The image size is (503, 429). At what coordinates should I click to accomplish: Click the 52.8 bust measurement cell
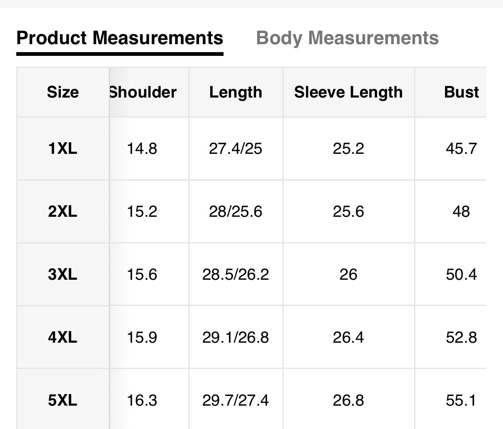click(461, 337)
